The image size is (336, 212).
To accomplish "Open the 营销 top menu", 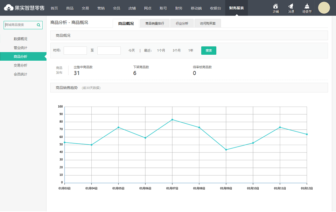I will 101,8.
